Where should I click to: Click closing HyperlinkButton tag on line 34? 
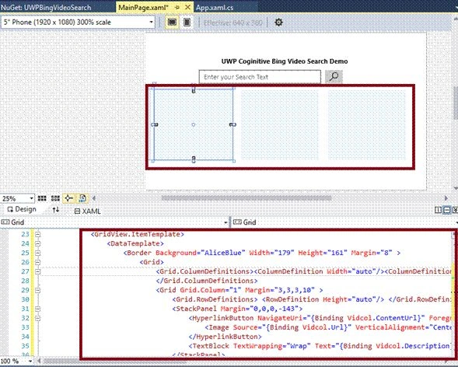[225, 337]
